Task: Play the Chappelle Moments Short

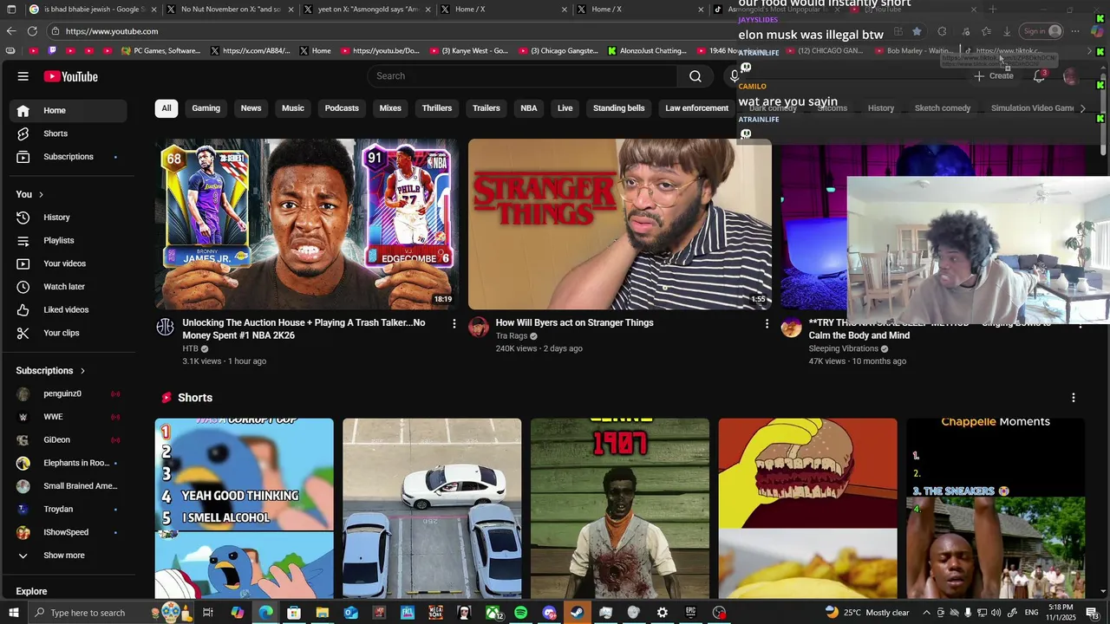Action: pos(996,509)
